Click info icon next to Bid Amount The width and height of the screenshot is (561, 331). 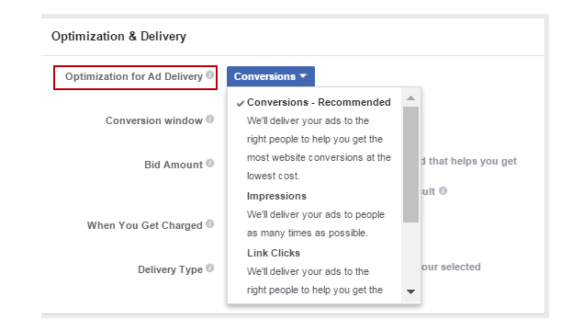click(210, 164)
